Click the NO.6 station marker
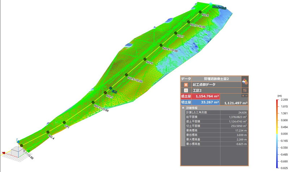This screenshot has height=172, width=289. (144, 59)
